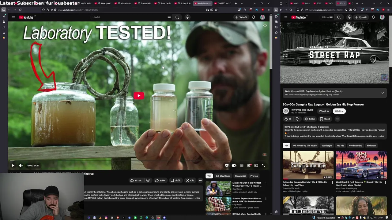Screen dimensions: 392x220
Task: Expand left video description via ...více
Action: (x=198, y=198)
